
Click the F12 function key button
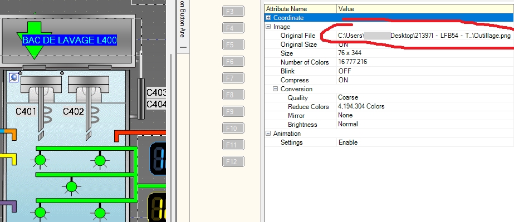233,161
